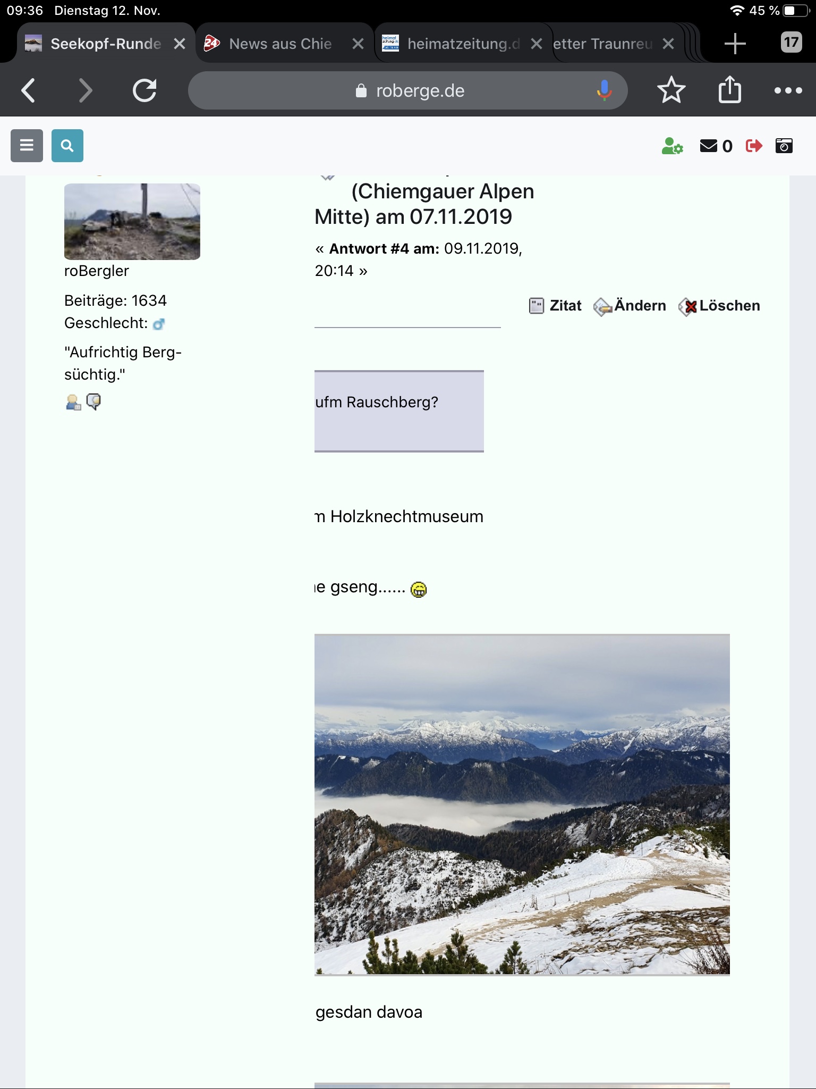Log out via red arrow icon
This screenshot has width=816, height=1089.
click(754, 146)
